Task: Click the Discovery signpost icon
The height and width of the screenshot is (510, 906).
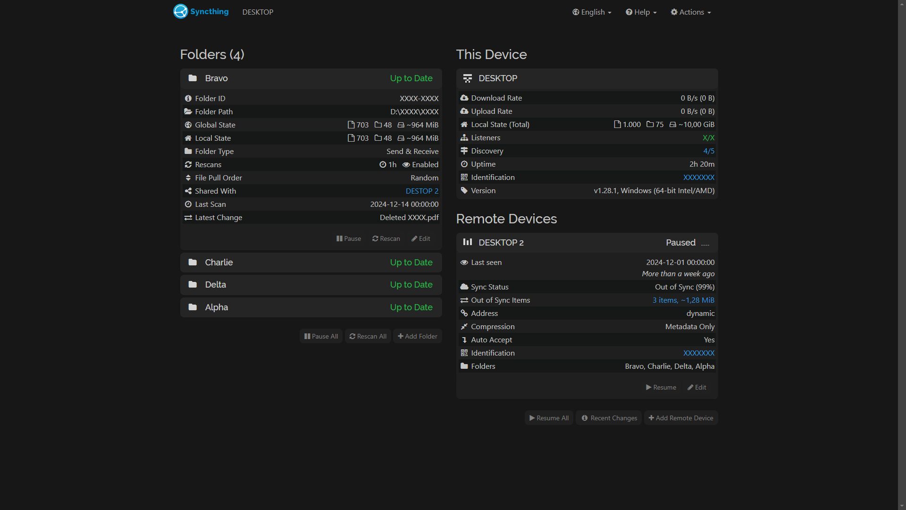Action: point(464,151)
